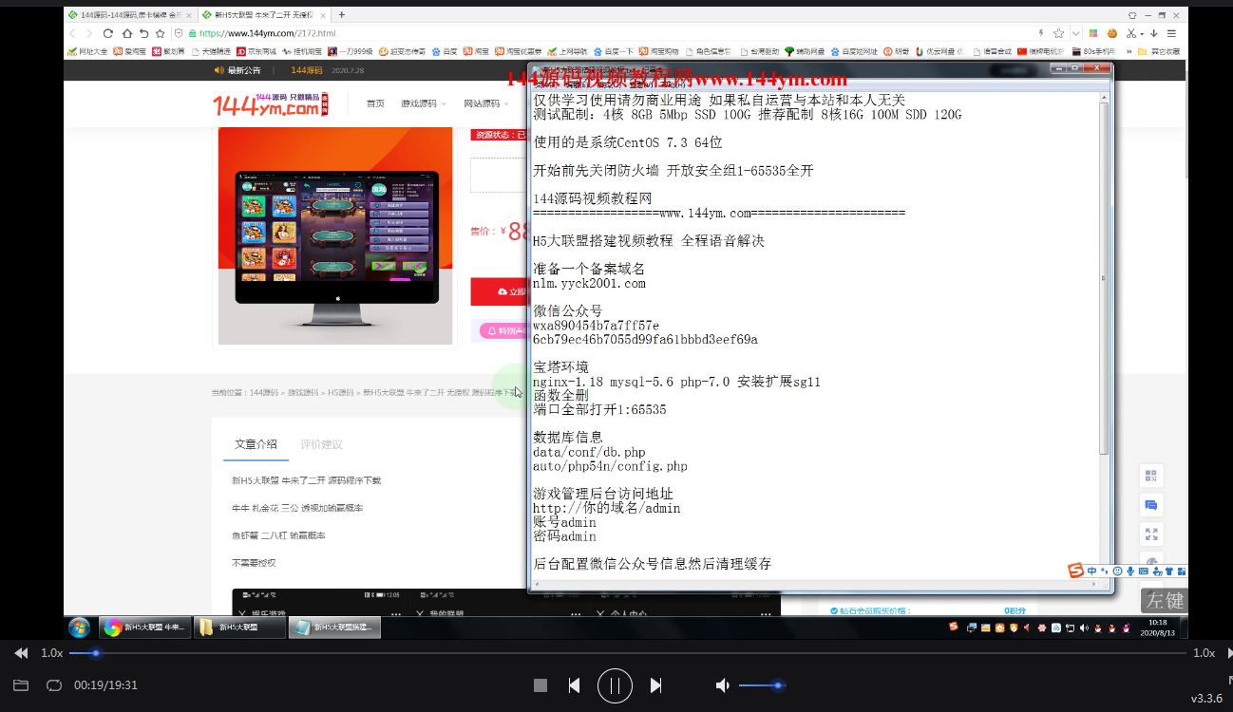Click rewind double-arrow at bottom left
The width and height of the screenshot is (1233, 712).
(x=21, y=653)
